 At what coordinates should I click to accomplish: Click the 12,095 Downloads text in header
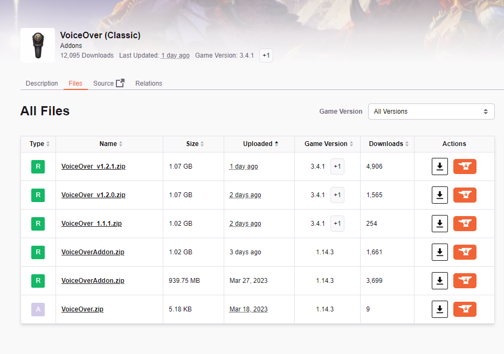87,55
